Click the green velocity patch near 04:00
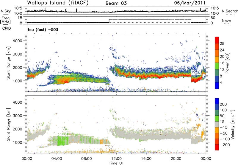The width and height of the screenshot is (238, 165). (x=63, y=141)
